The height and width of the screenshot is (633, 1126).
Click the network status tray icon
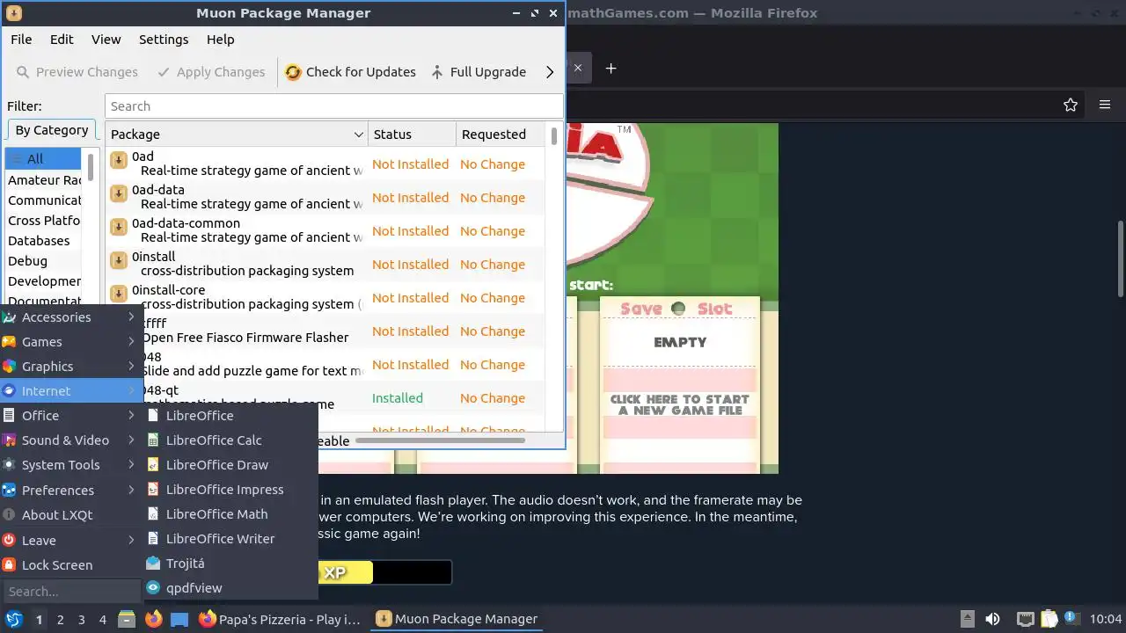click(1025, 620)
